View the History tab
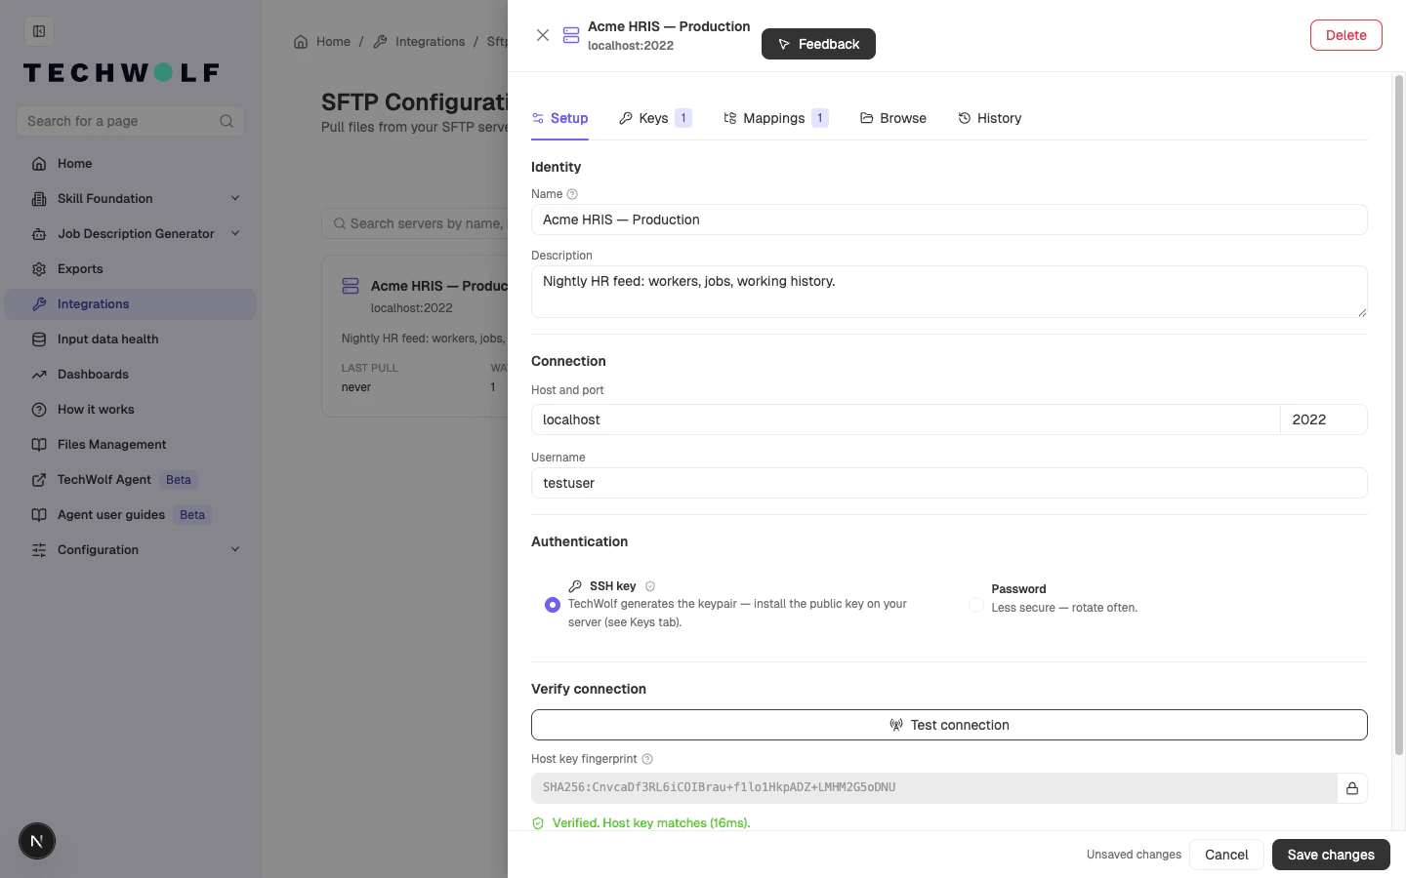The width and height of the screenshot is (1406, 878). [990, 118]
